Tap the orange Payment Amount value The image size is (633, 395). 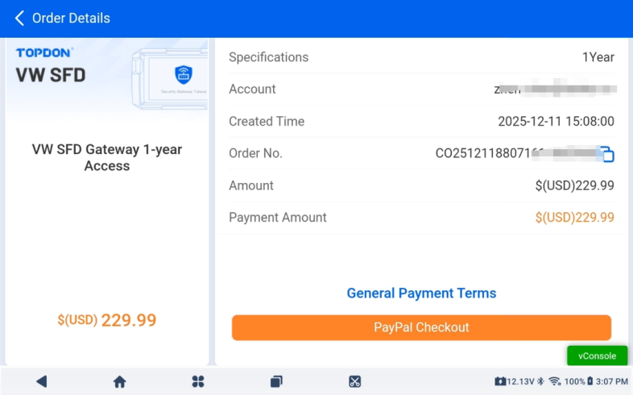(574, 218)
